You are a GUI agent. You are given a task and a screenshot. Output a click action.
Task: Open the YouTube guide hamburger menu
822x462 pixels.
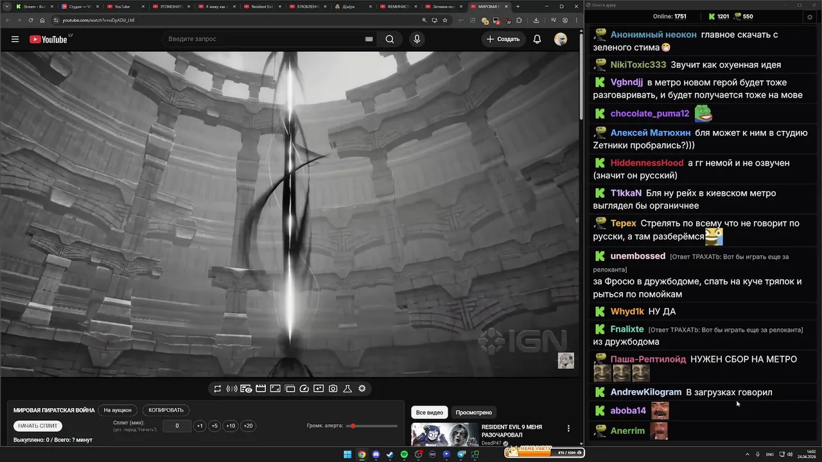point(15,39)
